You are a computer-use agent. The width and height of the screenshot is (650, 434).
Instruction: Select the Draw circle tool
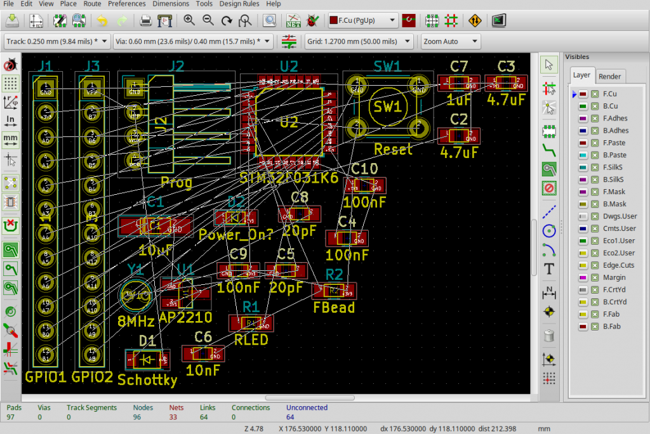point(549,231)
